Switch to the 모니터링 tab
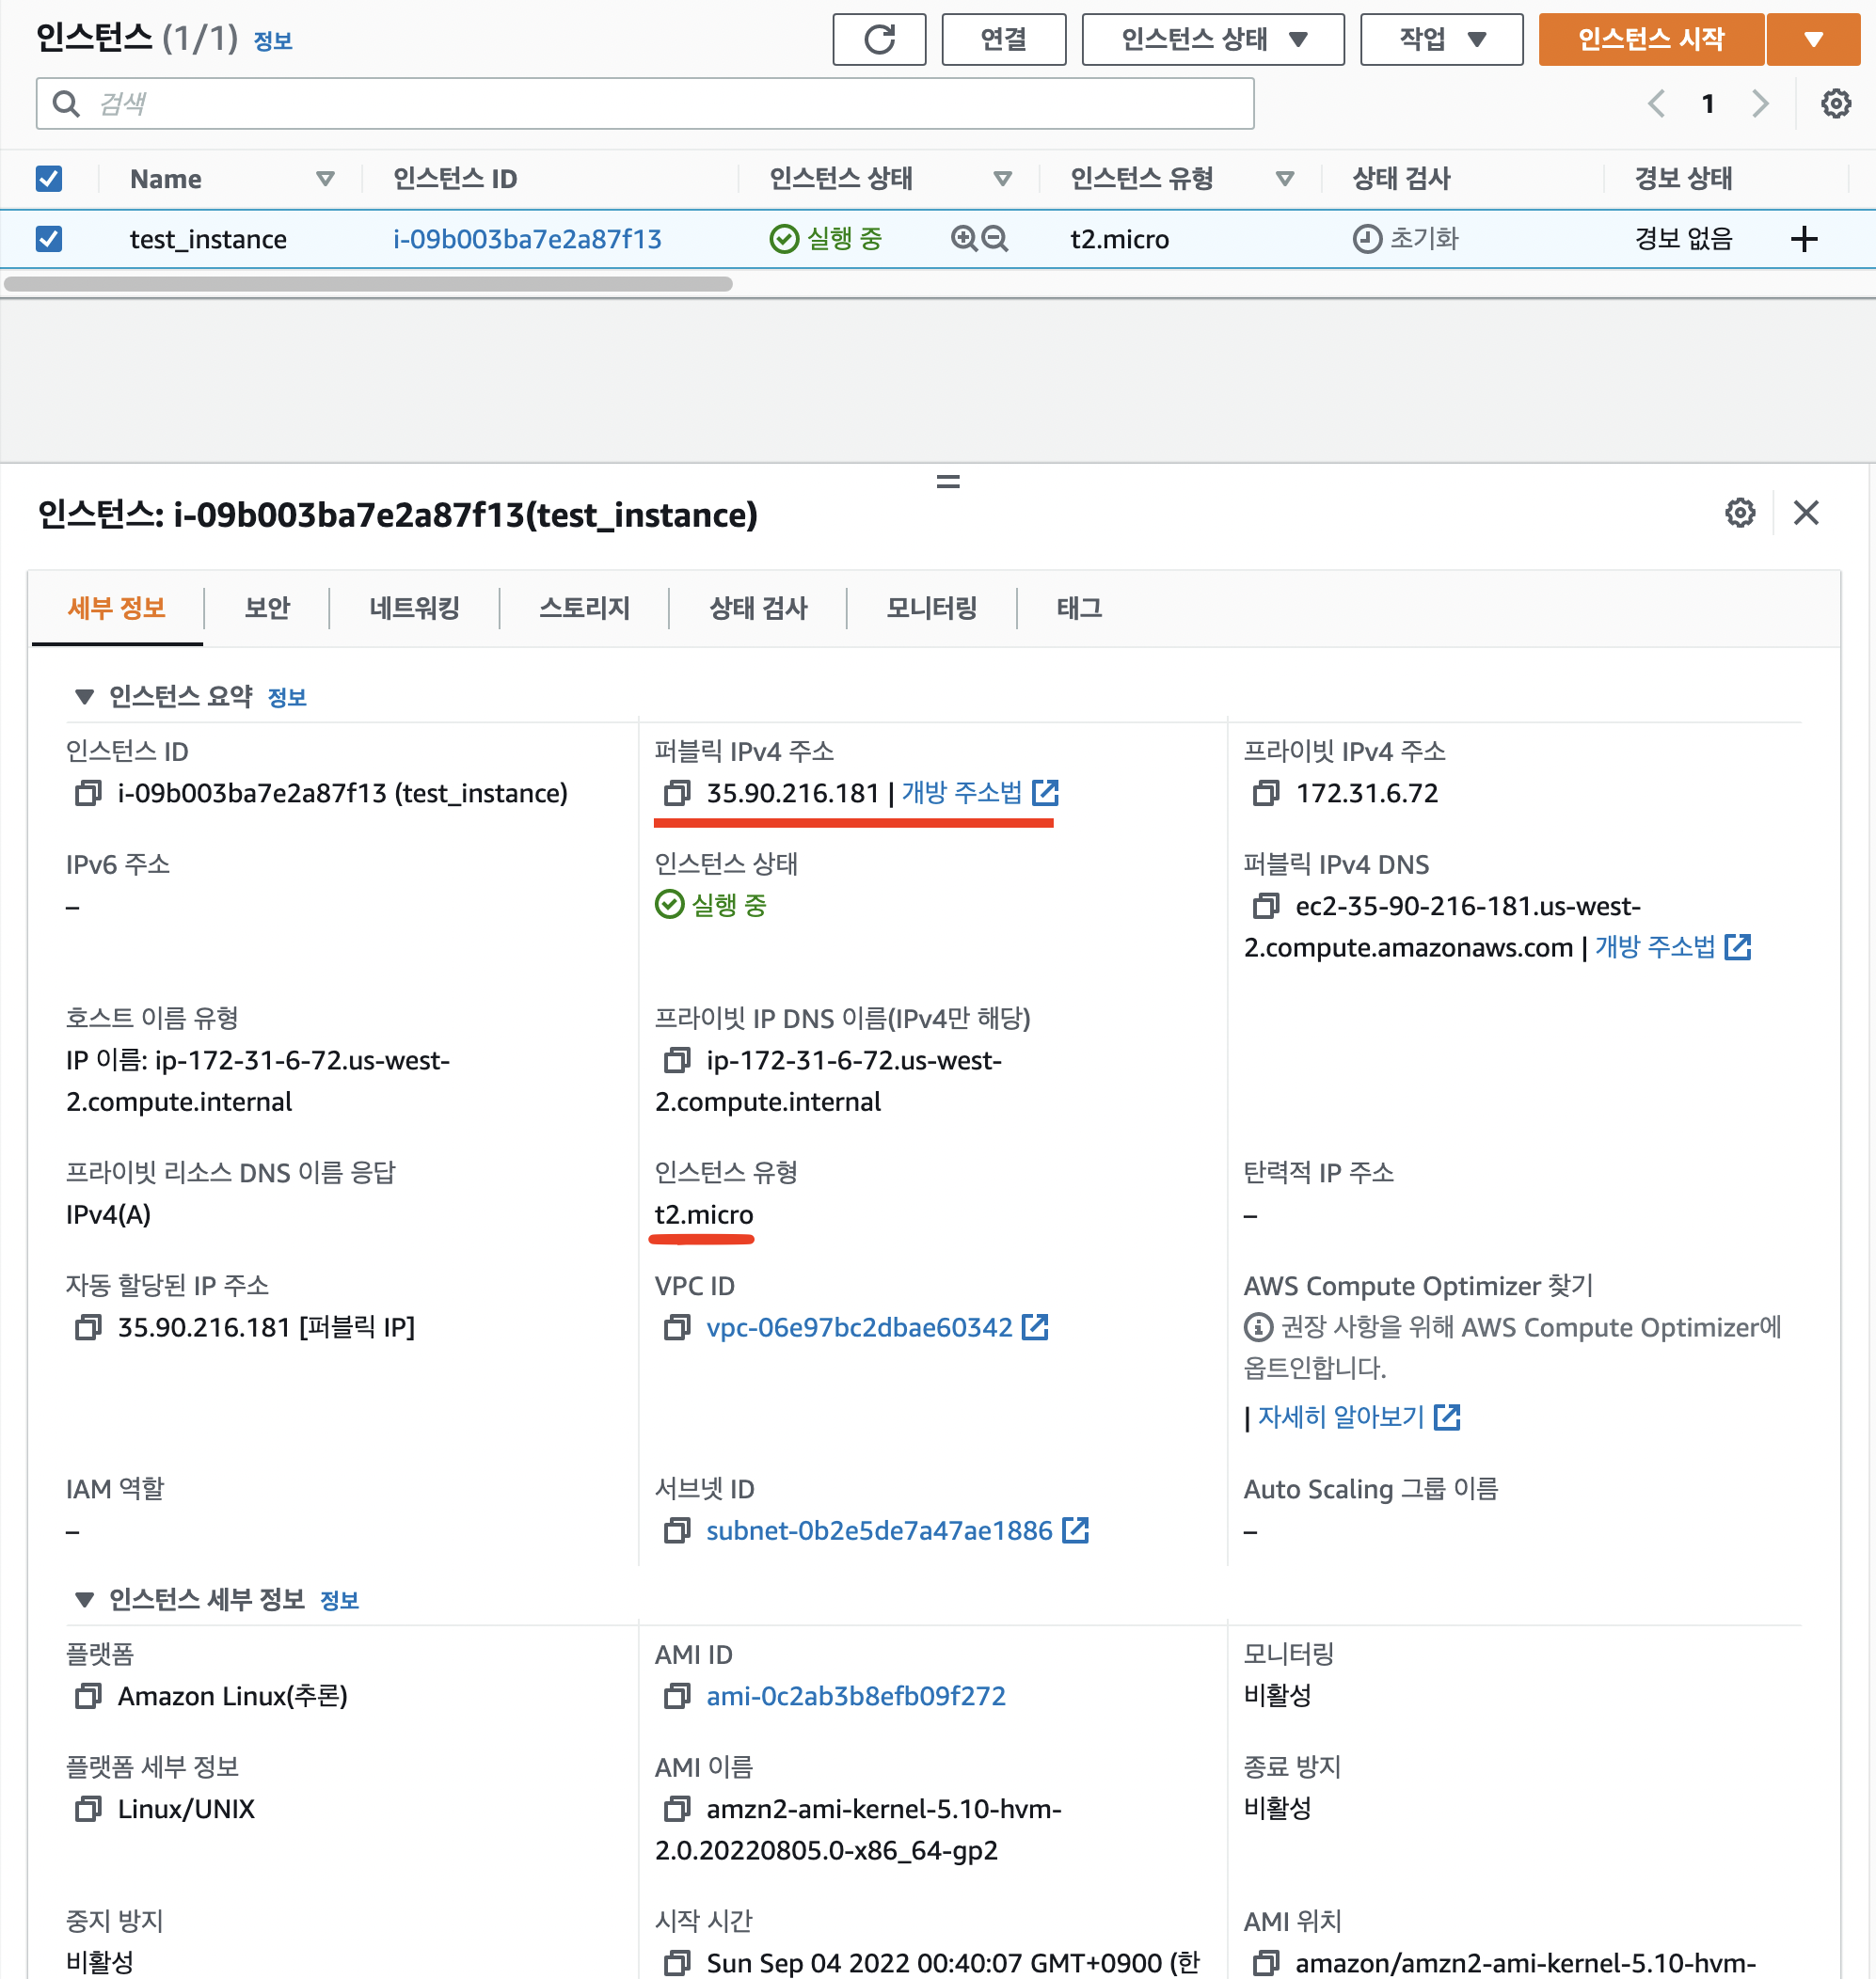This screenshot has width=1876, height=1979. 931,608
